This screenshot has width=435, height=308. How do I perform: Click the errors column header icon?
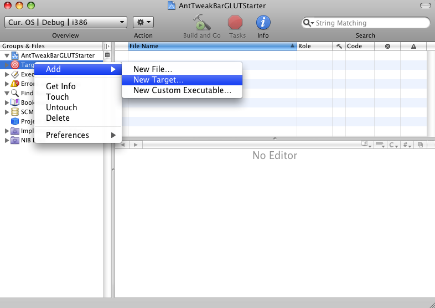[387, 47]
